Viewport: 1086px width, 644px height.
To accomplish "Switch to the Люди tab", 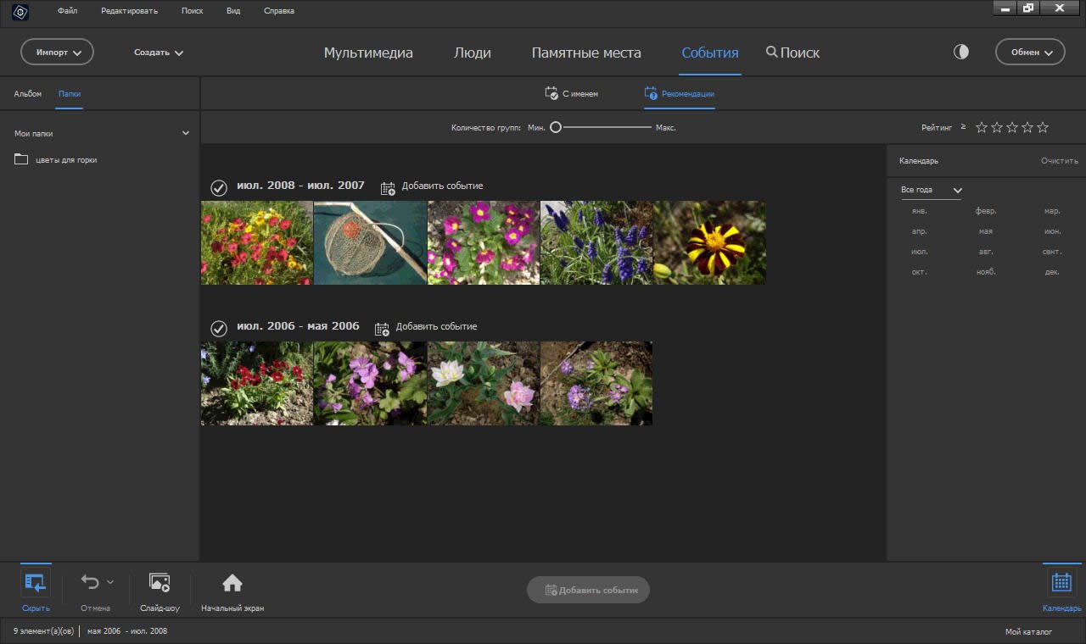I will click(x=472, y=53).
